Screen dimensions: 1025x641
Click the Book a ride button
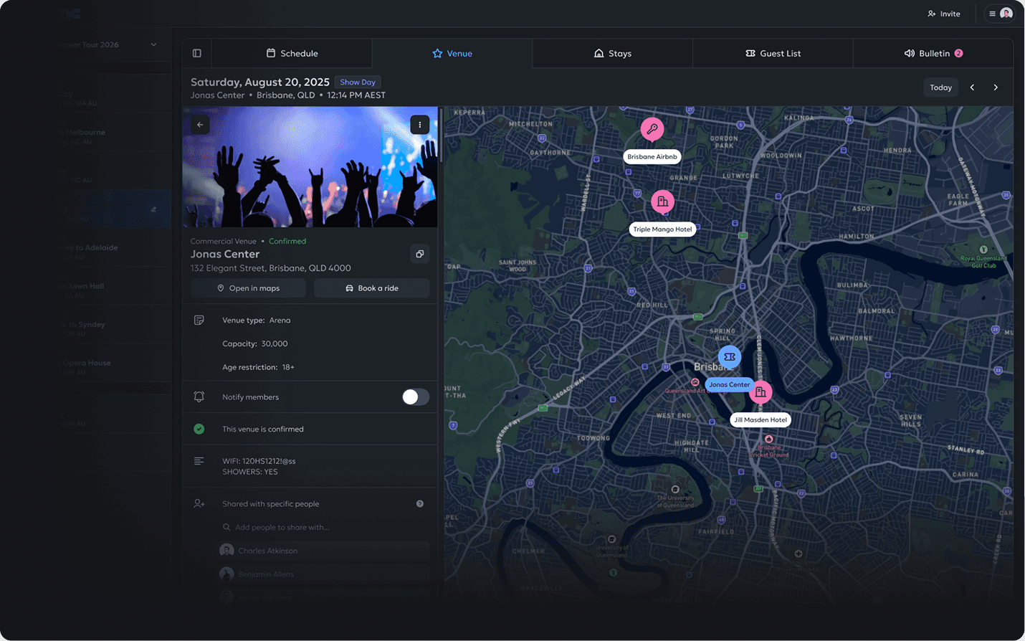[x=371, y=288]
